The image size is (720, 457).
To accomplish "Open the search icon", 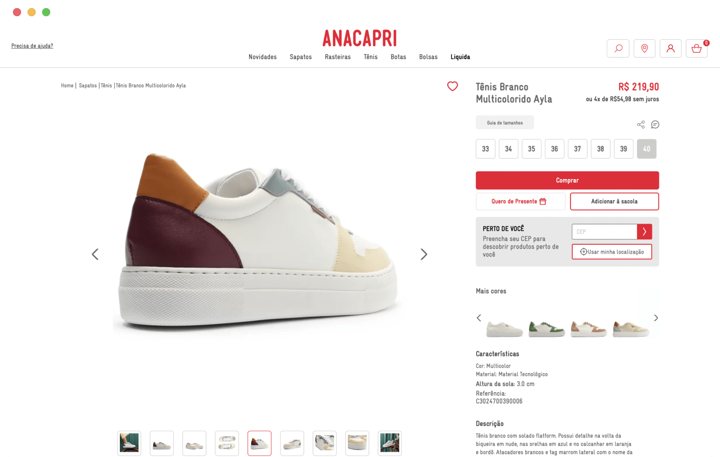I will point(618,48).
